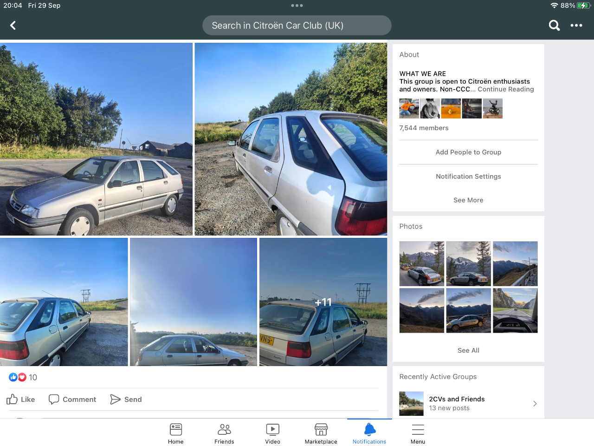View 7,544 members list
594x446 pixels.
point(424,128)
